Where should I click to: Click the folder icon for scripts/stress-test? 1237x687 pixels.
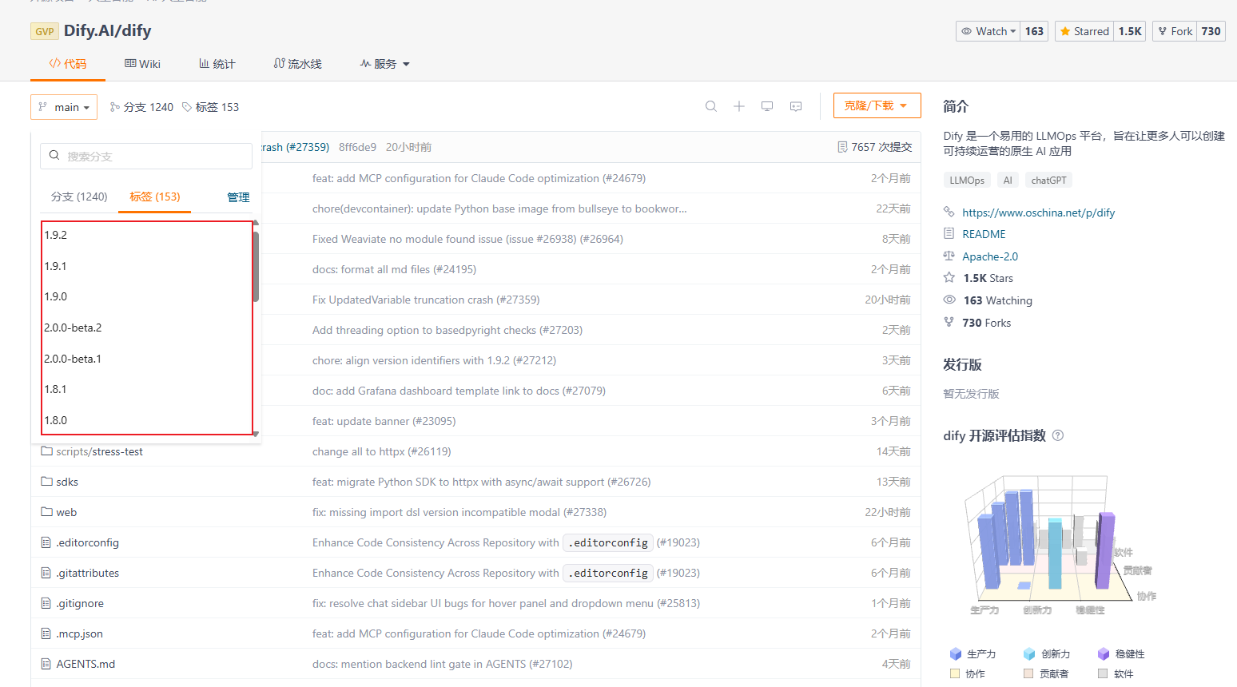[x=46, y=451]
